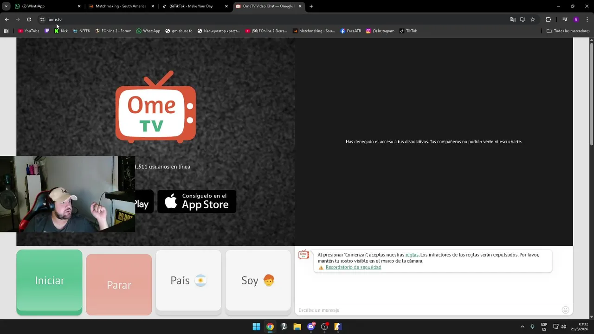Open the Extensions puzzle icon
Viewport: 594px width, 334px height.
(x=548, y=19)
